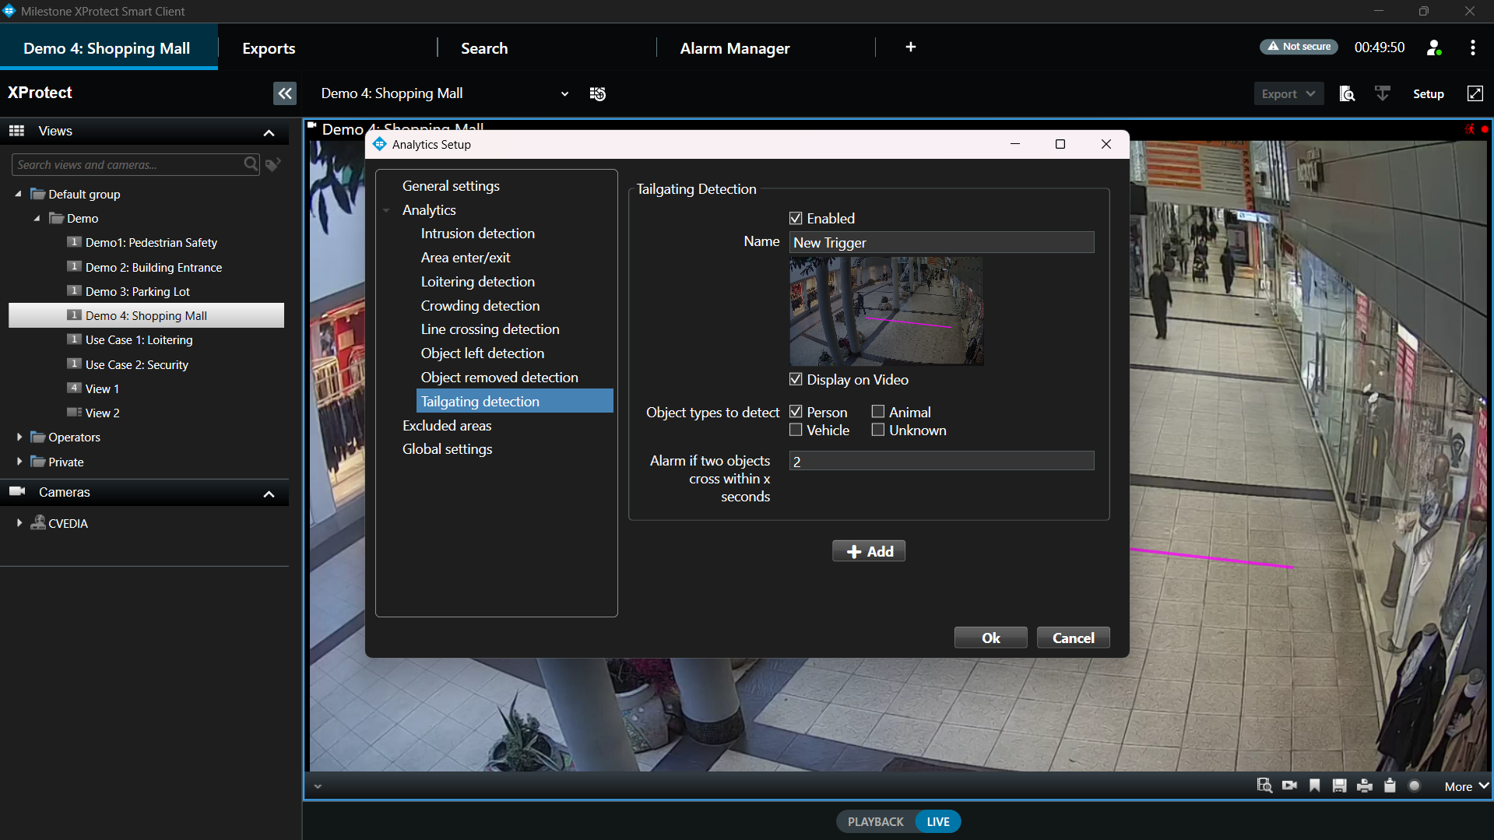Collapse the Analytics tree node
Screen dimensions: 1494x840
tap(386, 210)
